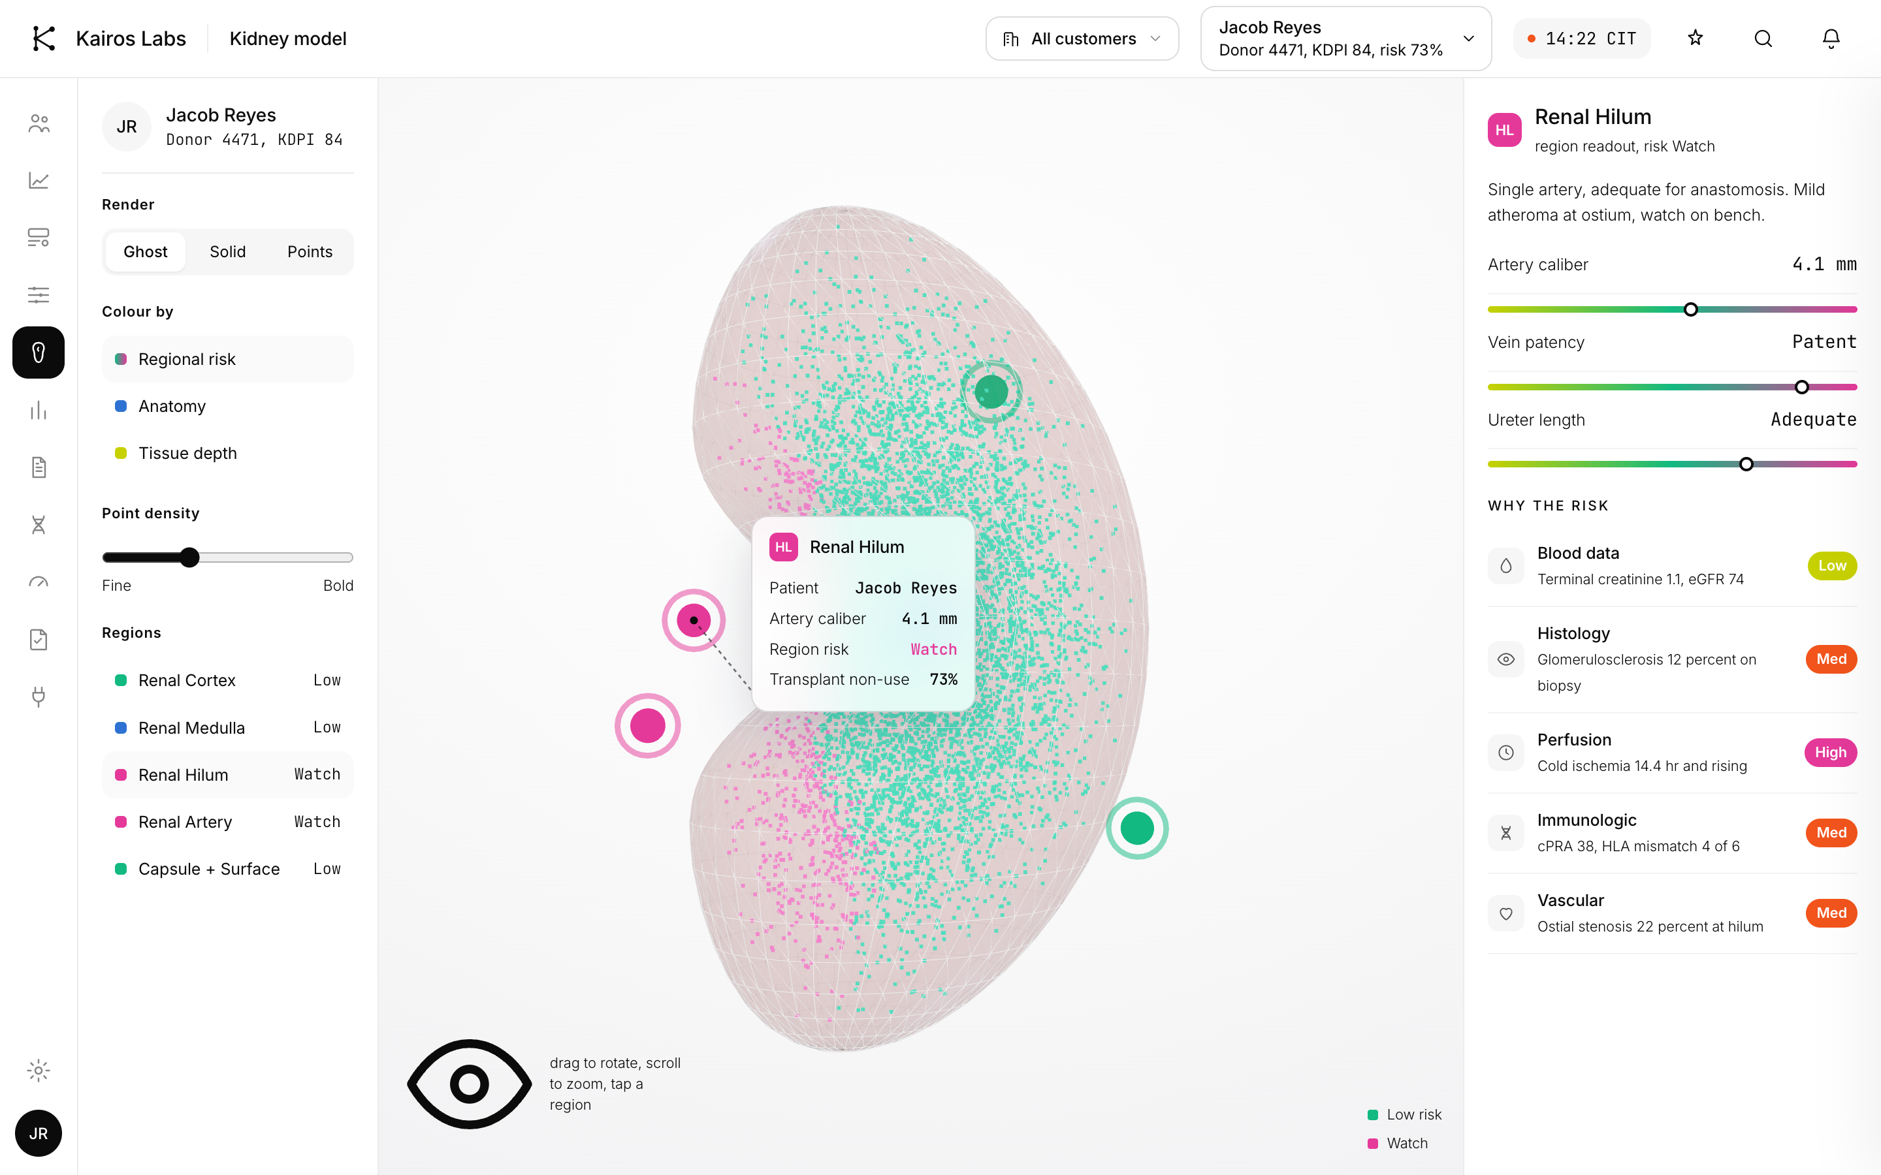Screen dimensions: 1881x1175
Task: Open the gauge dashboard sidebar icon
Action: [x=38, y=582]
